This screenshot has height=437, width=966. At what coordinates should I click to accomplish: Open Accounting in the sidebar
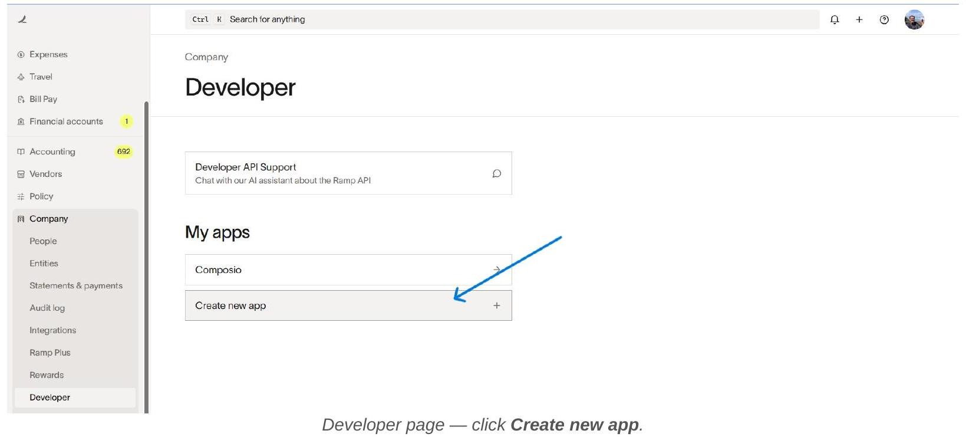tap(52, 152)
